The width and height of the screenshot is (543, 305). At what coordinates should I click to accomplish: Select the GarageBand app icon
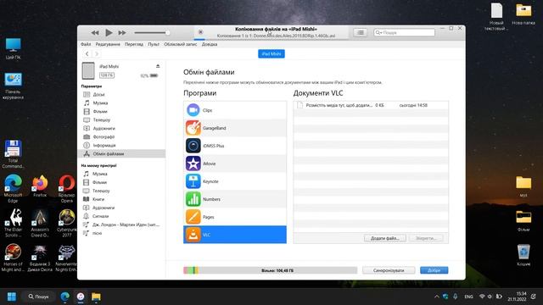coord(193,128)
